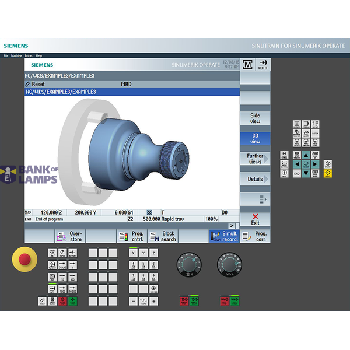The height and width of the screenshot is (350, 350).
Task: Adjust feed rate override rotary knob
Action: (x=229, y=265)
